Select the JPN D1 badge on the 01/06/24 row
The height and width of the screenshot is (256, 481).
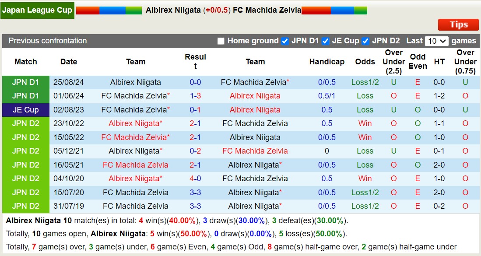point(25,95)
